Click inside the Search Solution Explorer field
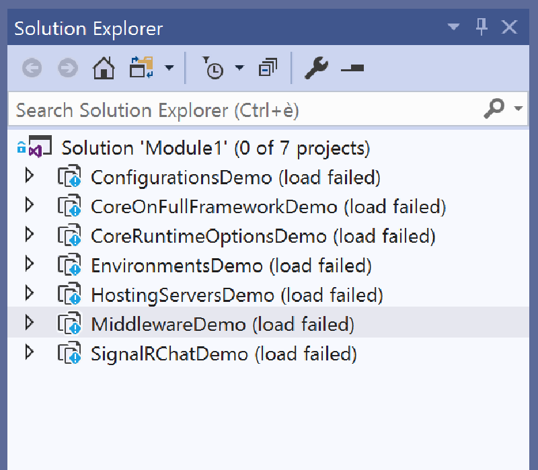538x470 pixels. [x=202, y=108]
